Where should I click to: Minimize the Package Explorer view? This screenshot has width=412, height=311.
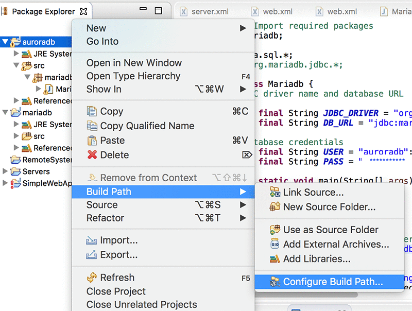(143, 9)
